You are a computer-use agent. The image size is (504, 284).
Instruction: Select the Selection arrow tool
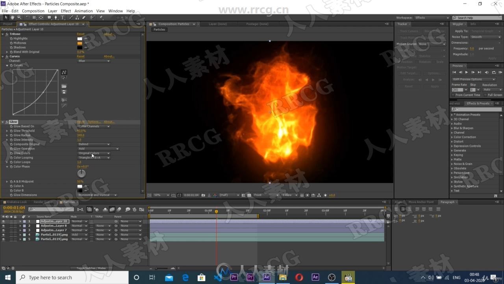tap(6, 17)
